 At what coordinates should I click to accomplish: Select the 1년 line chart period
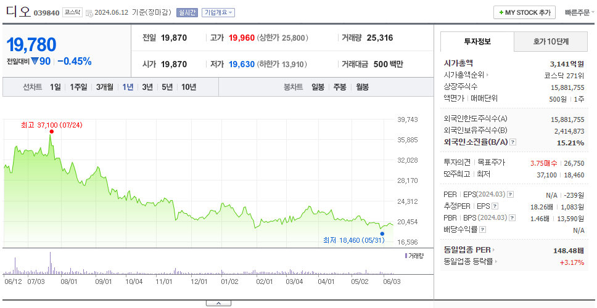[128, 87]
